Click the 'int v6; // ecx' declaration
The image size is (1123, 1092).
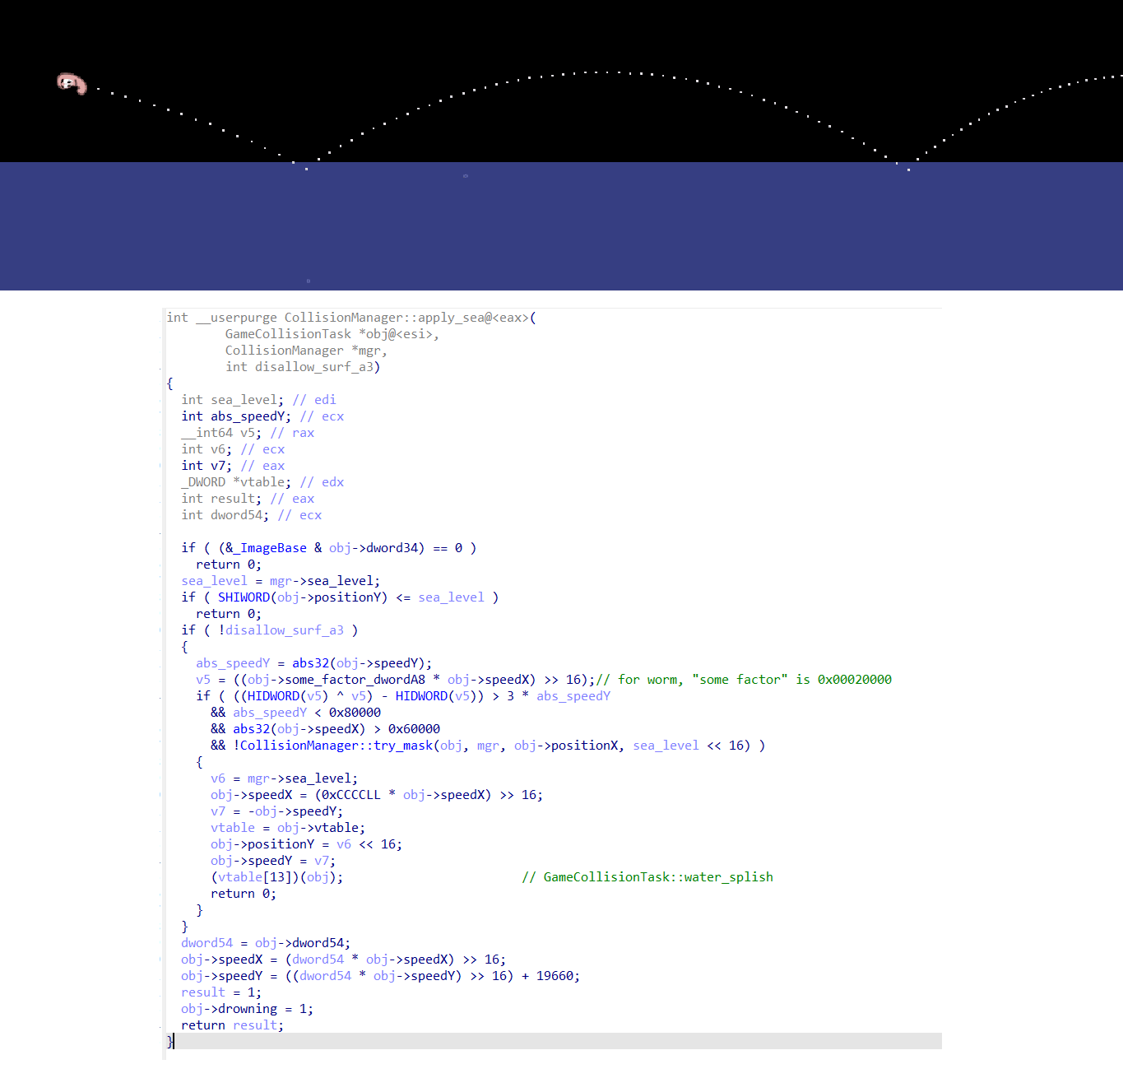(233, 449)
